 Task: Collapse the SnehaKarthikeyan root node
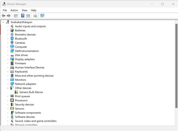(3, 22)
